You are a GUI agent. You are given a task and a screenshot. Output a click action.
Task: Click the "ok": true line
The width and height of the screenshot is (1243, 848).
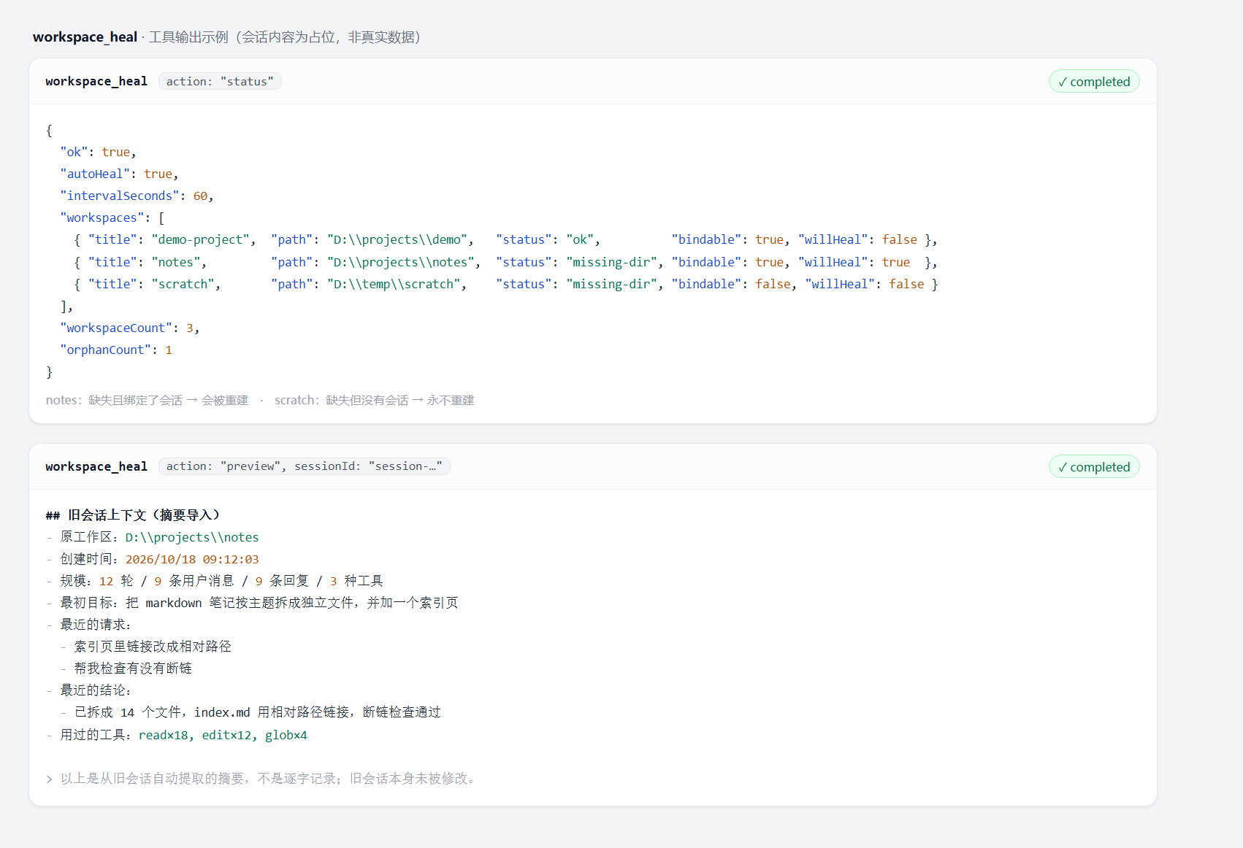[99, 152]
